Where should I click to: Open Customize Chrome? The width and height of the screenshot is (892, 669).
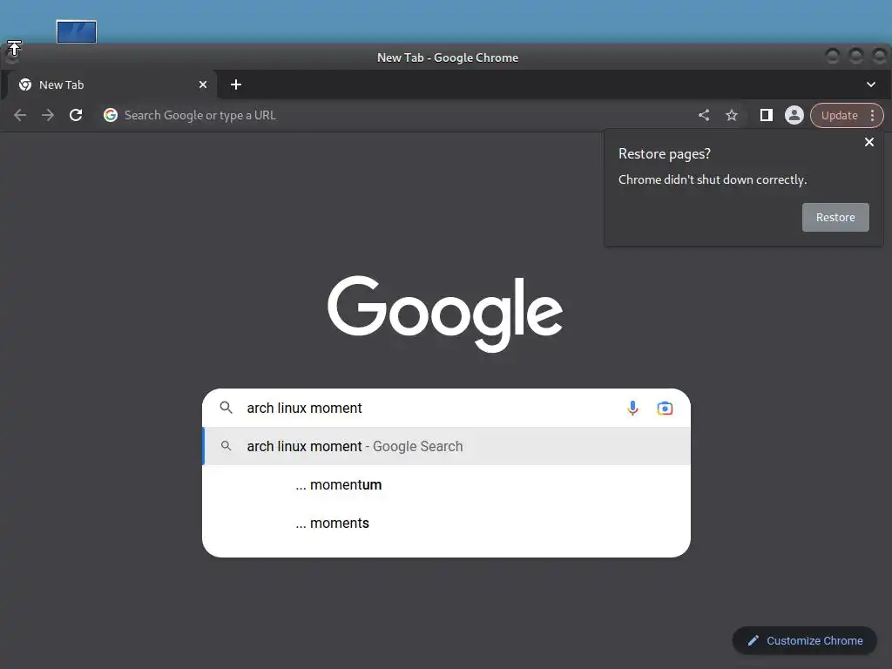[x=804, y=640]
